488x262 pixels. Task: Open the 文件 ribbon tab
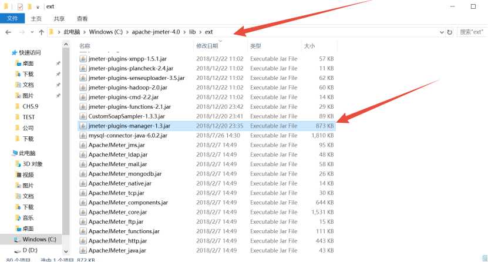coord(12,18)
